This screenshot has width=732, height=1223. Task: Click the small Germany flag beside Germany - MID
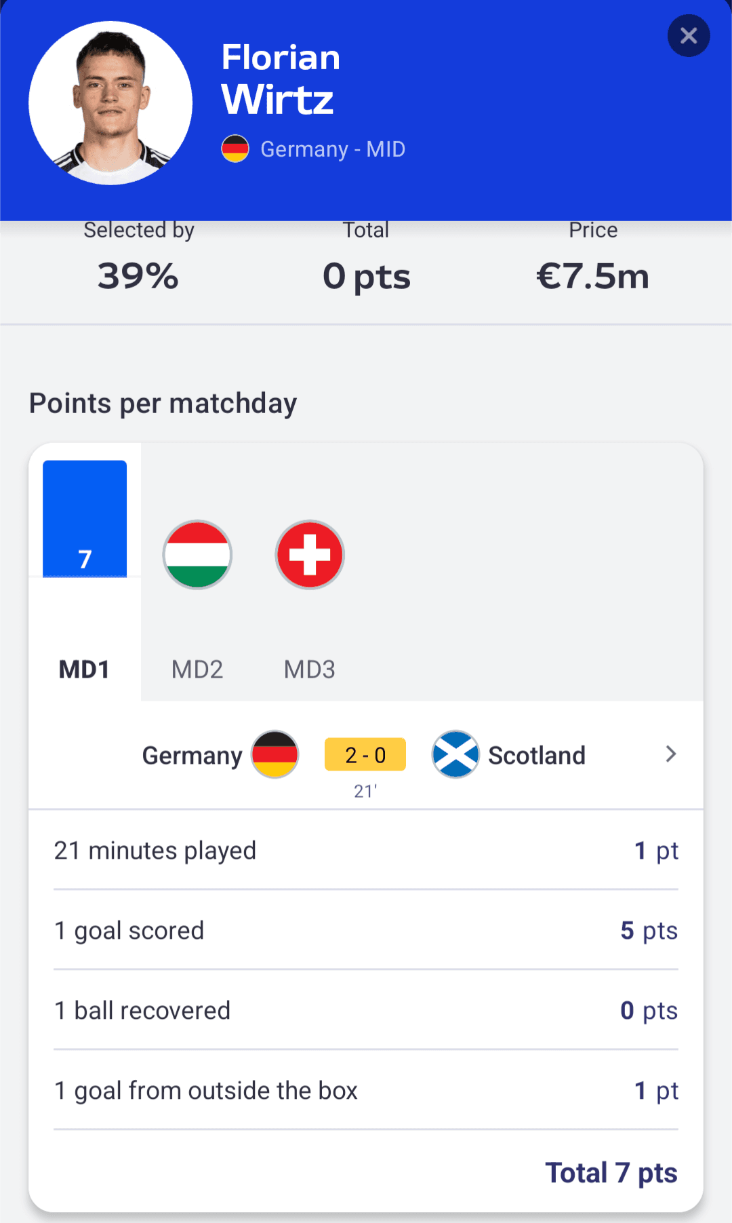coord(235,149)
